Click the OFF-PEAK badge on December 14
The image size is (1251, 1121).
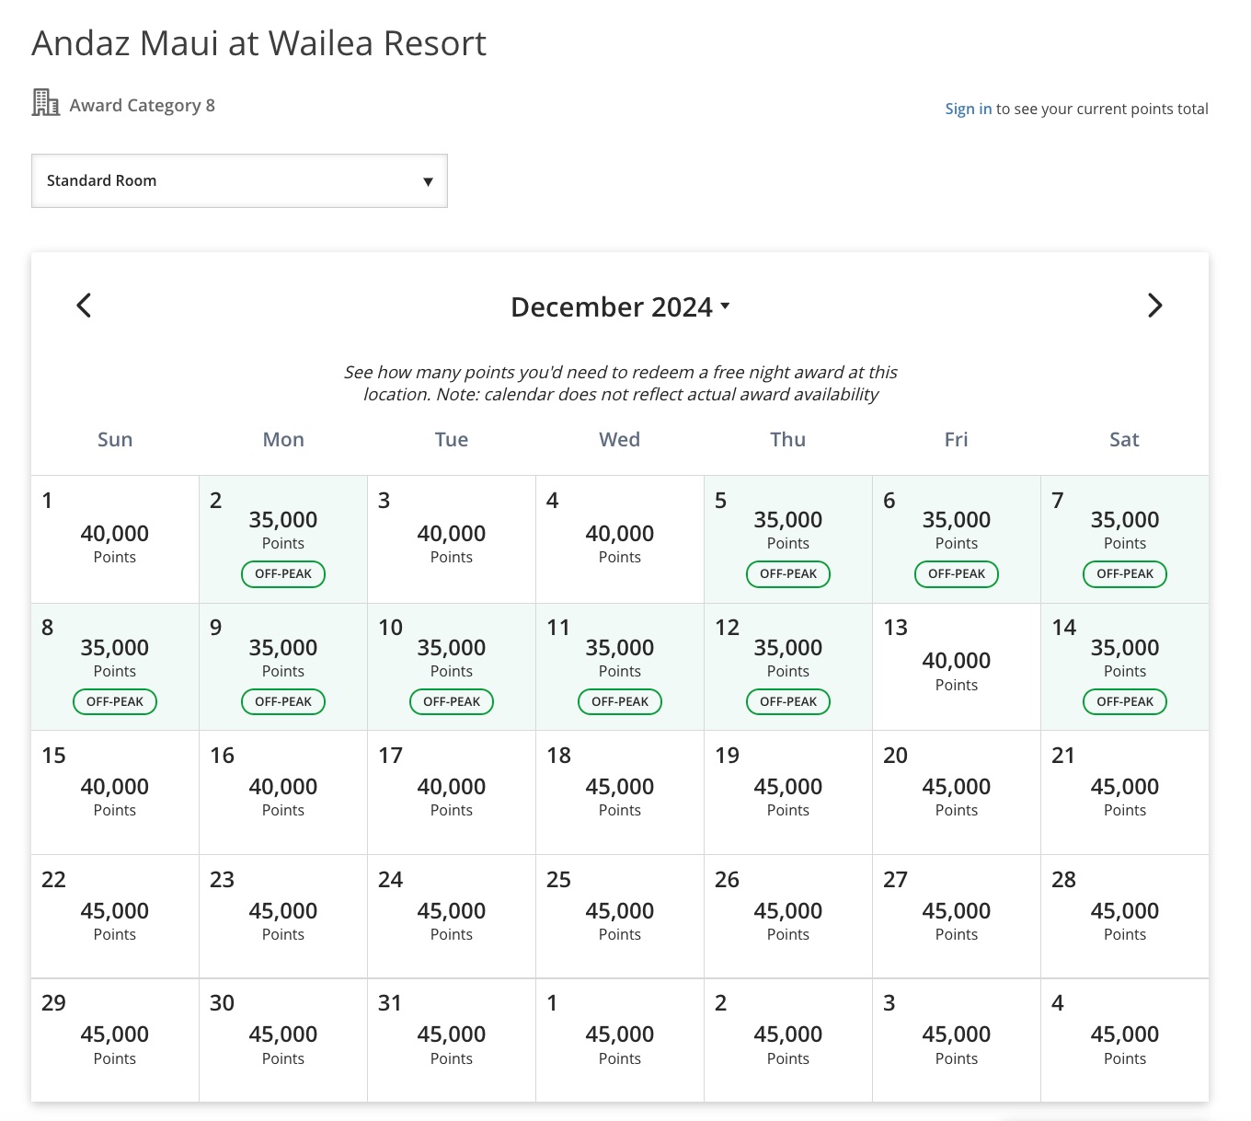[1124, 701]
